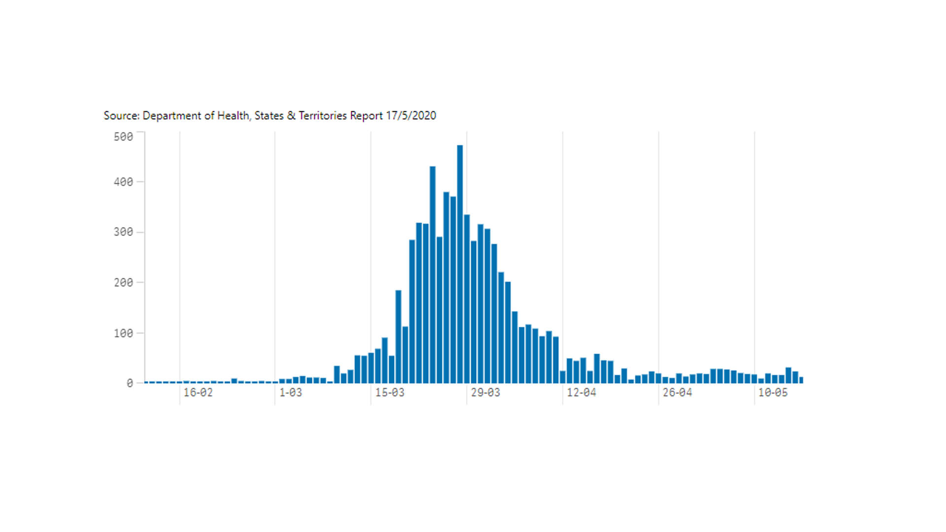Click the 0 y-axis value
Viewport: 946px width, 532px height.
point(130,383)
